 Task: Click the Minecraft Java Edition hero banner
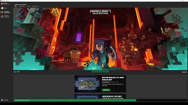tap(100, 39)
